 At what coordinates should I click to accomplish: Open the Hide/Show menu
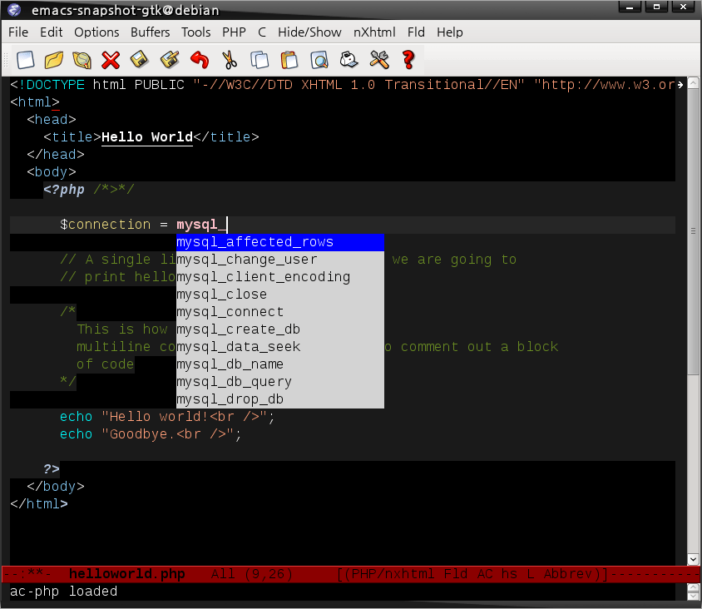tap(309, 32)
